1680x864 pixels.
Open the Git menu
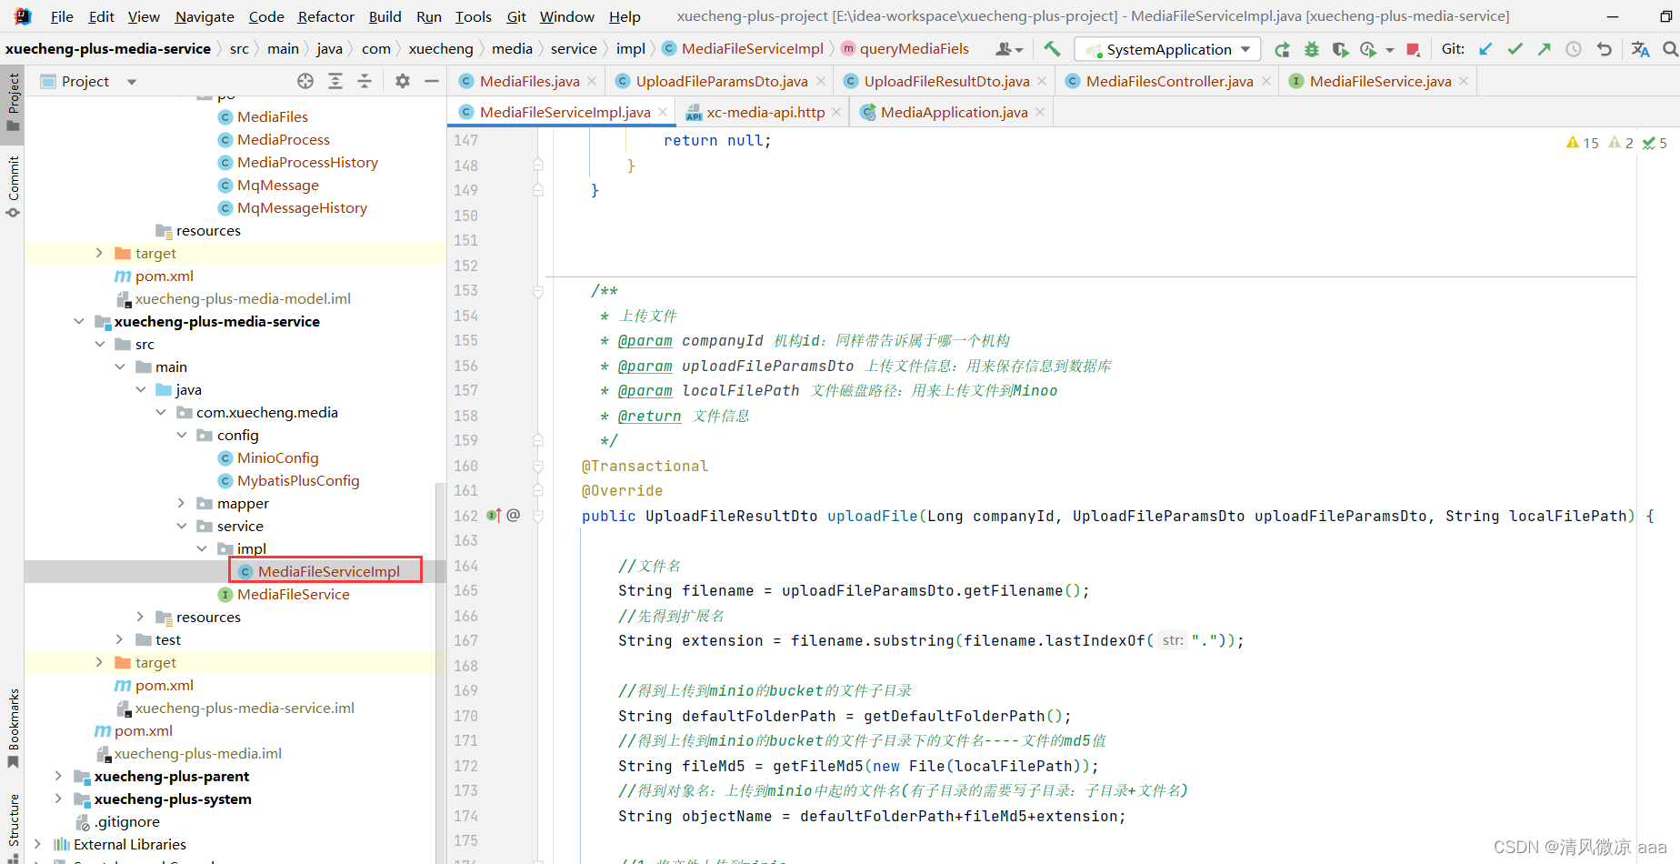tap(516, 16)
